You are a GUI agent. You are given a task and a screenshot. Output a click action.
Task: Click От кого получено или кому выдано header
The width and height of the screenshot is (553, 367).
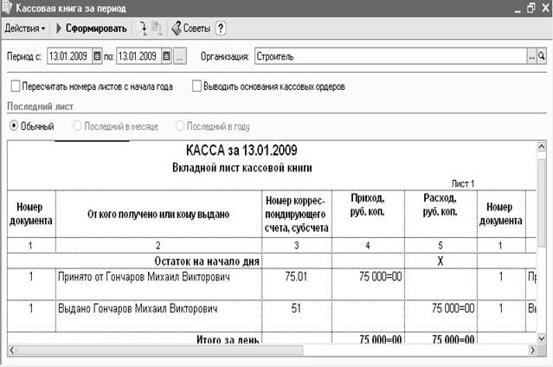(x=158, y=214)
